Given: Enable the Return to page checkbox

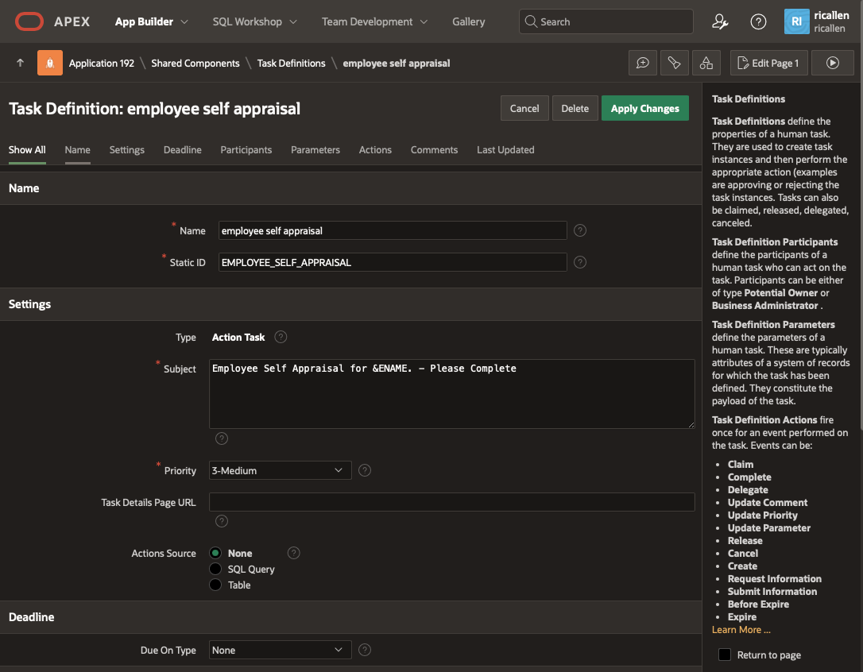Looking at the screenshot, I should pyautogui.click(x=725, y=655).
